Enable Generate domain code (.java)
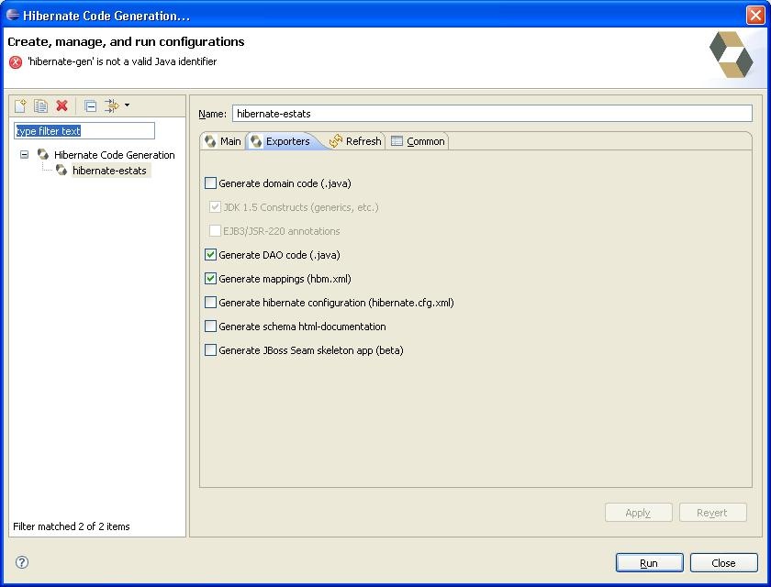The width and height of the screenshot is (771, 587). pyautogui.click(x=211, y=183)
